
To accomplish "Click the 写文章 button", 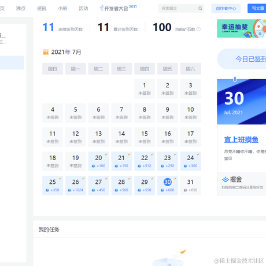I will 257,8.
